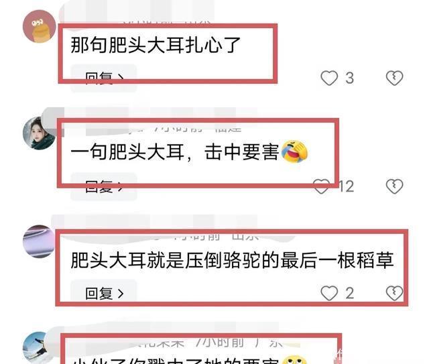
Task: Reply to '一句肥头大耳，击中要害' comment
Action: coord(104,186)
